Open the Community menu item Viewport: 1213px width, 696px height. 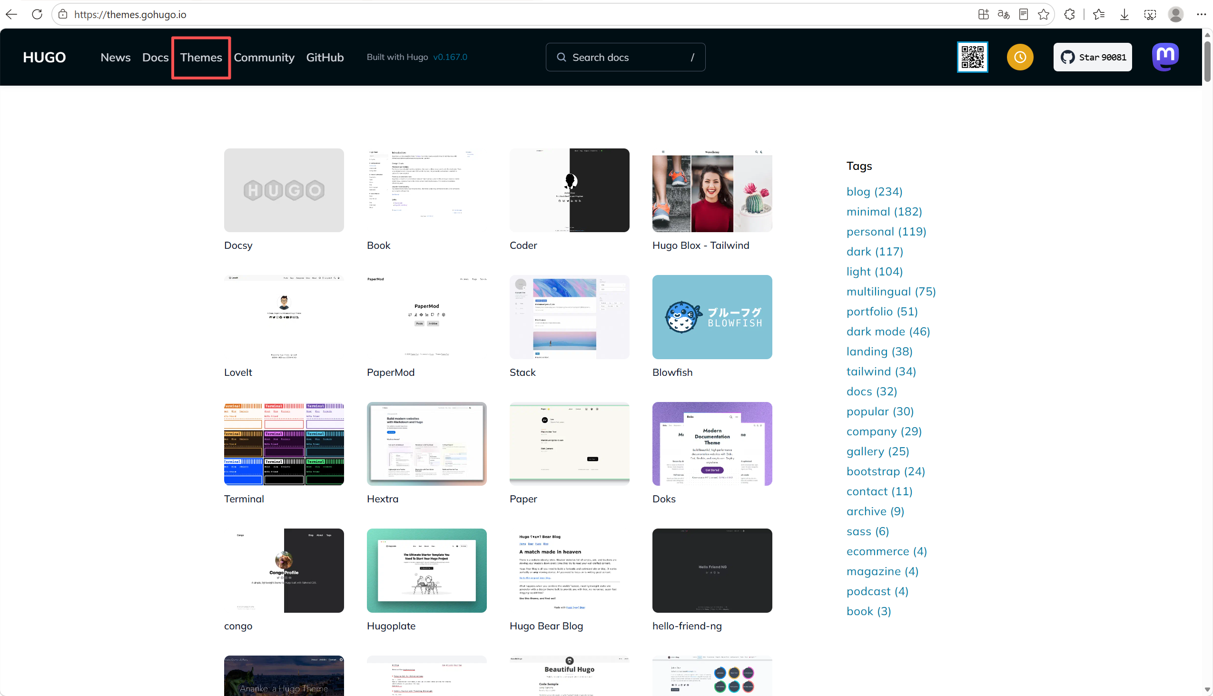(264, 58)
